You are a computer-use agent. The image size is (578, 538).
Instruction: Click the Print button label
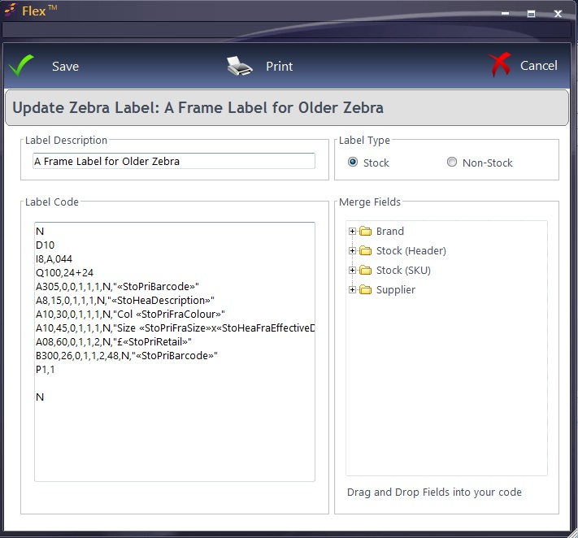point(279,67)
